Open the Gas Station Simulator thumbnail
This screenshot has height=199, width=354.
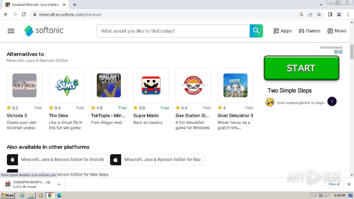tap(193, 85)
